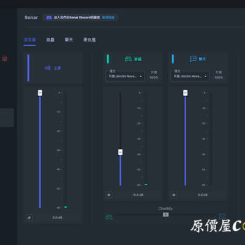Click the blue Sonar Discord join link
Image resolution: width=245 pixels, height=245 pixels.
[x=108, y=18]
